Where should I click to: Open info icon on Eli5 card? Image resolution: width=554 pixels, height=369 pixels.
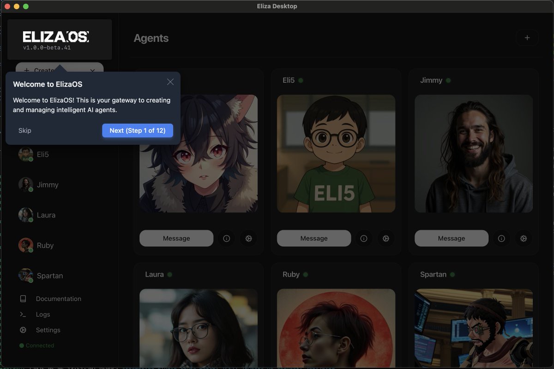(x=364, y=238)
